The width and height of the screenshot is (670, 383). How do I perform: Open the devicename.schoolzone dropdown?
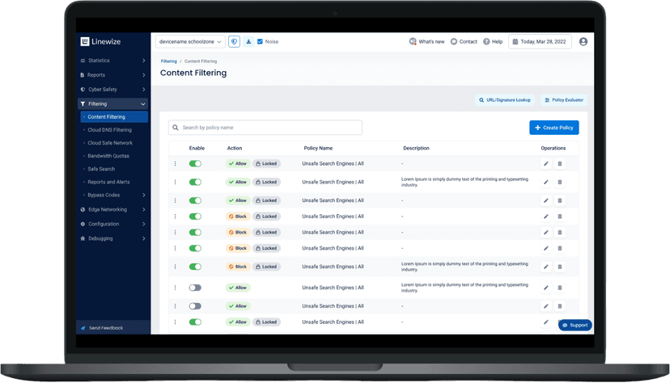tap(189, 41)
